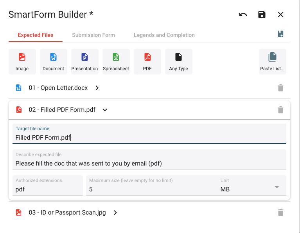Add a Document file type

tap(53, 62)
